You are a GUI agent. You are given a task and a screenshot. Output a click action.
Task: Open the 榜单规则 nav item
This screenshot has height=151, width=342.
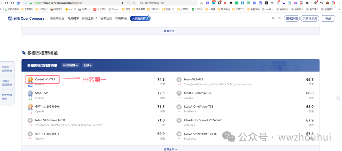(x=106, y=18)
